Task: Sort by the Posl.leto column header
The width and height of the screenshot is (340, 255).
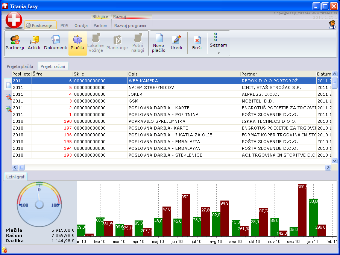Action: (21, 74)
